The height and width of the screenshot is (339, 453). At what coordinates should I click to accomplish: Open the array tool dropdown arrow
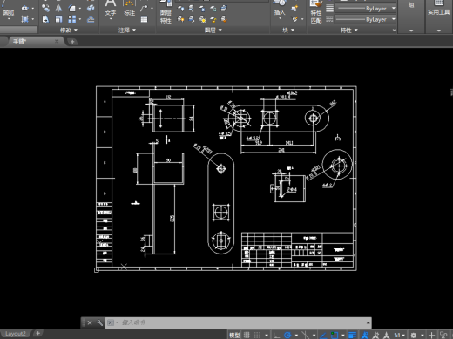tap(80, 19)
